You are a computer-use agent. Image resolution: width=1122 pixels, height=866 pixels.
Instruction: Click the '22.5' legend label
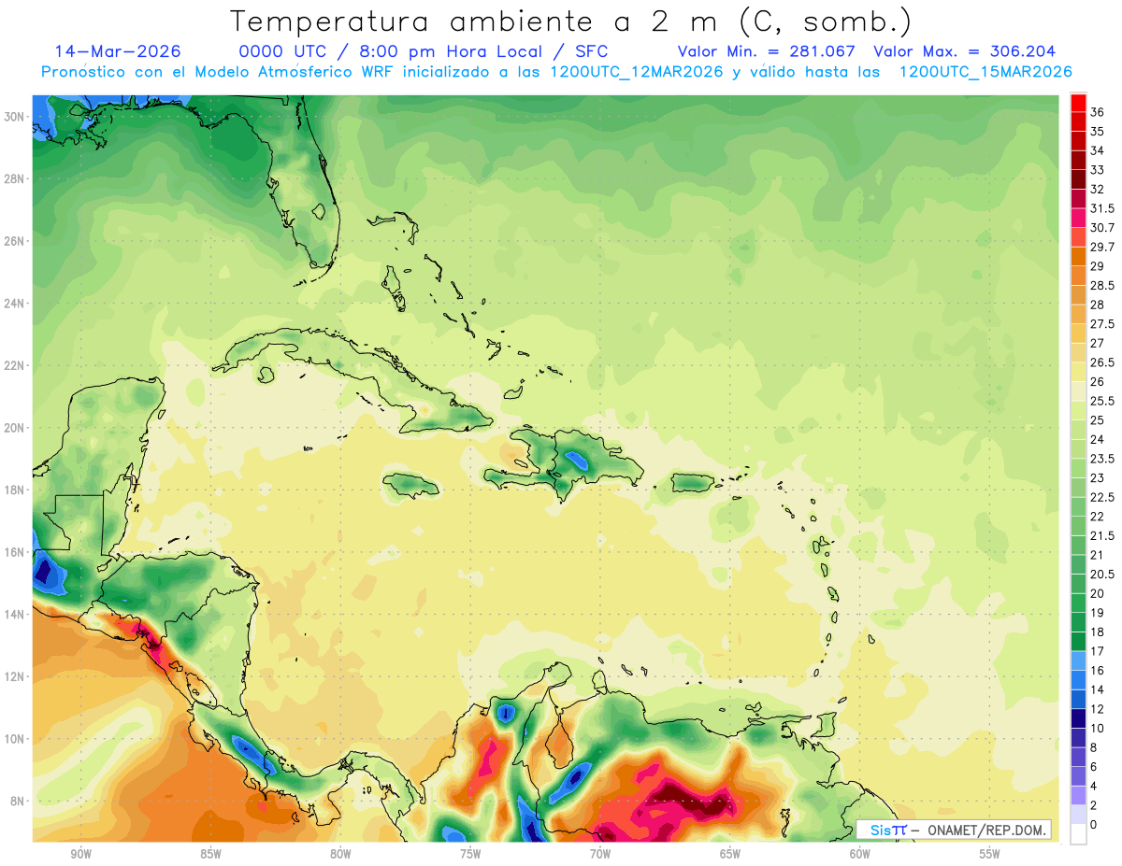1102,497
